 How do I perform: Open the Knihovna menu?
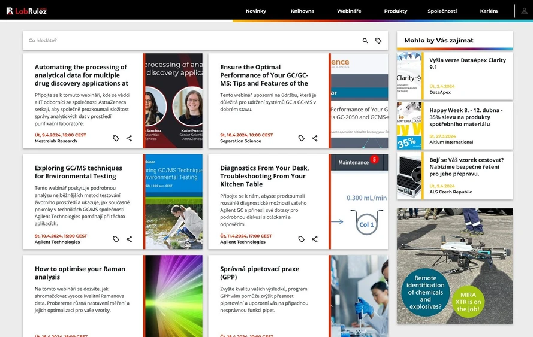[302, 11]
